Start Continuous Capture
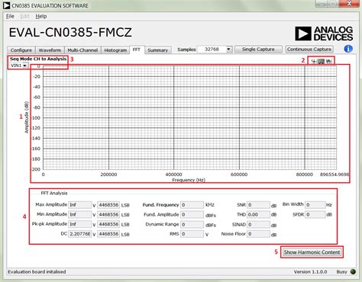The width and height of the screenshot is (362, 282). tap(309, 49)
